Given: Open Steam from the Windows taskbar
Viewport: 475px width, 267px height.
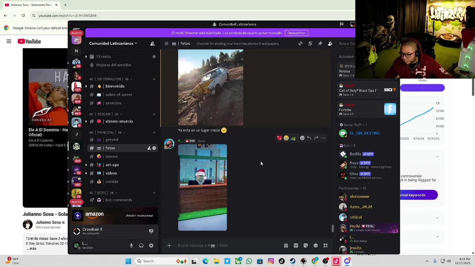Looking at the screenshot, I should [x=292, y=261].
